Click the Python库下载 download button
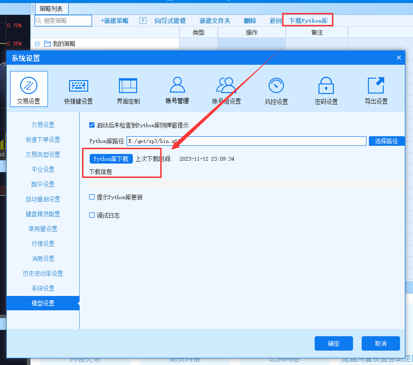The width and height of the screenshot is (413, 365). coord(111,159)
